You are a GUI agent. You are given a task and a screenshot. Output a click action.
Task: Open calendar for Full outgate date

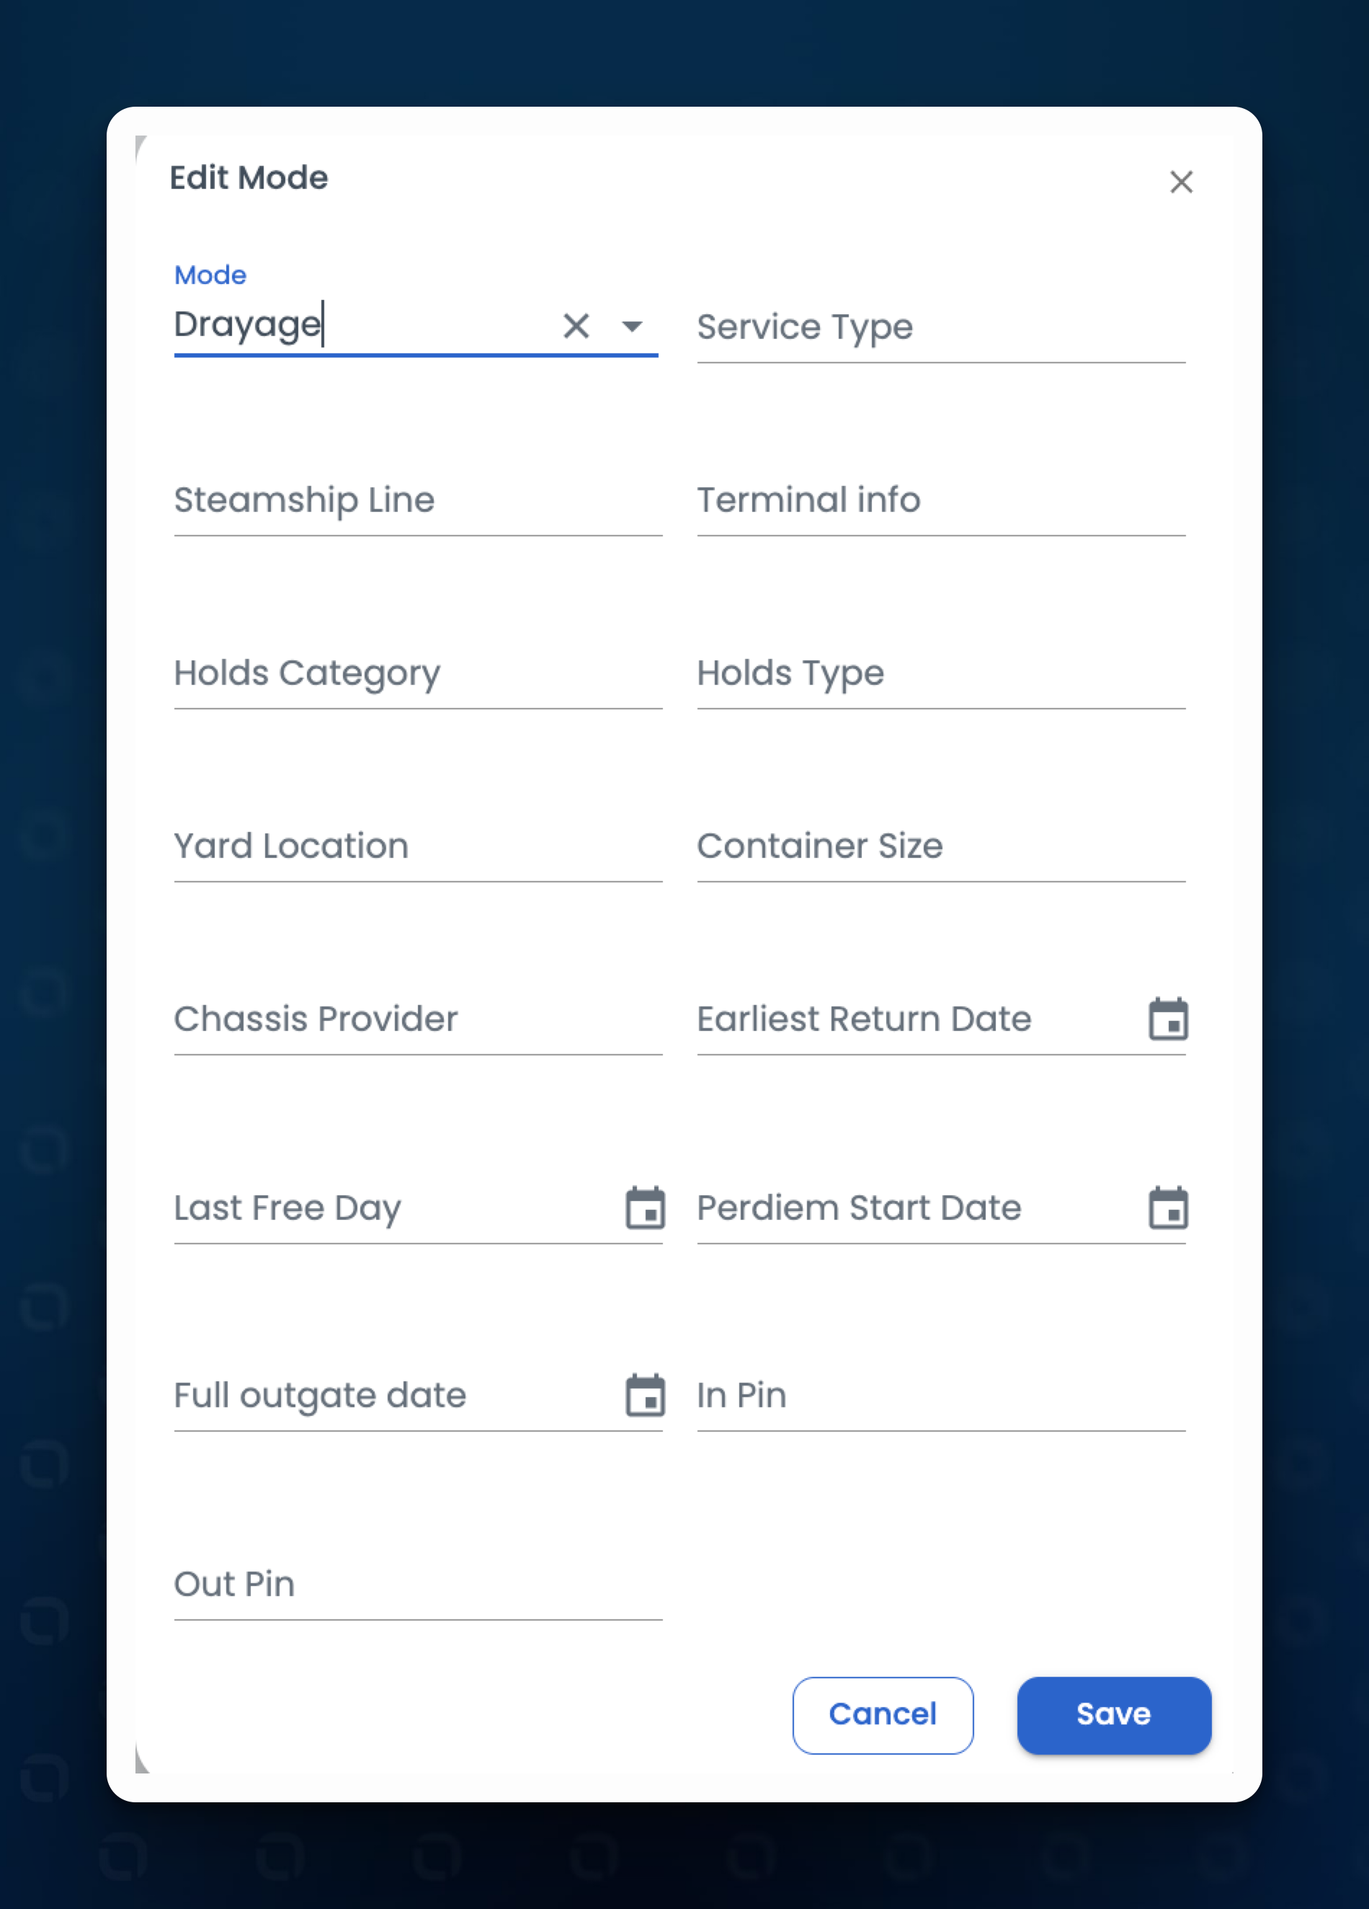coord(646,1396)
